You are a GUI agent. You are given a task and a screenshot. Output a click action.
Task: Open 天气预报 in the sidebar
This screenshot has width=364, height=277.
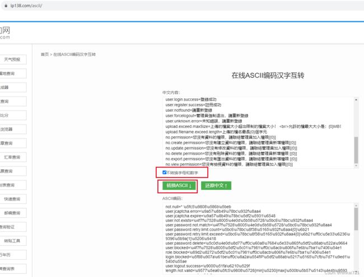[x=13, y=59]
